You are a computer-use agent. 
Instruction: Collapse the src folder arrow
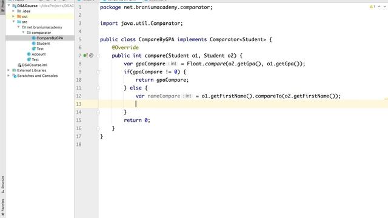(x=13, y=22)
